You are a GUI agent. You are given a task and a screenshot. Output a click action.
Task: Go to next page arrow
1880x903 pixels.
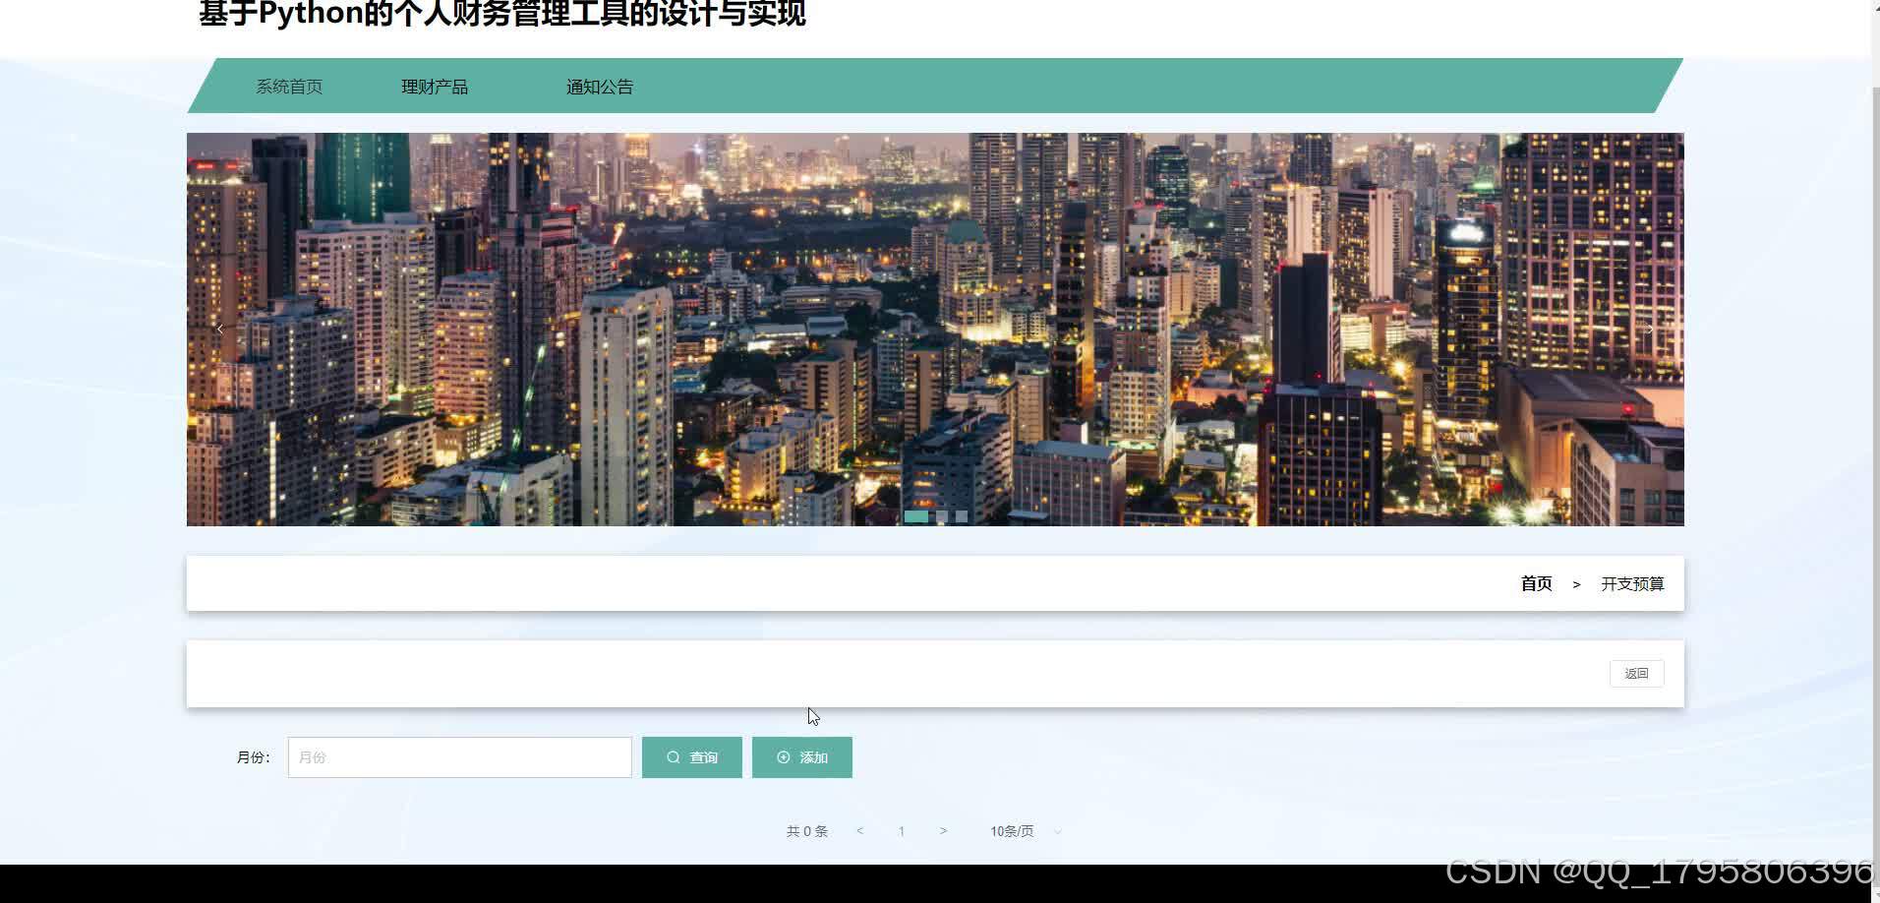click(943, 831)
